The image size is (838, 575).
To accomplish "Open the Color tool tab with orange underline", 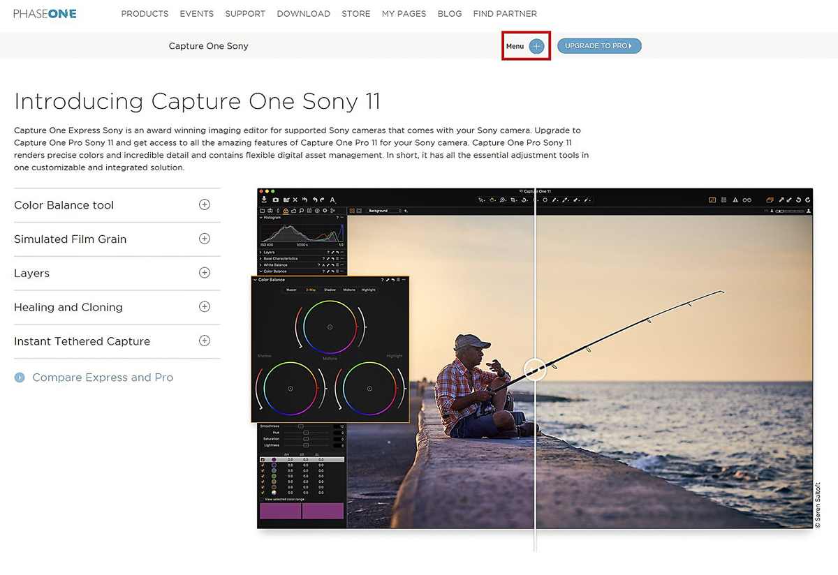I will tap(286, 211).
